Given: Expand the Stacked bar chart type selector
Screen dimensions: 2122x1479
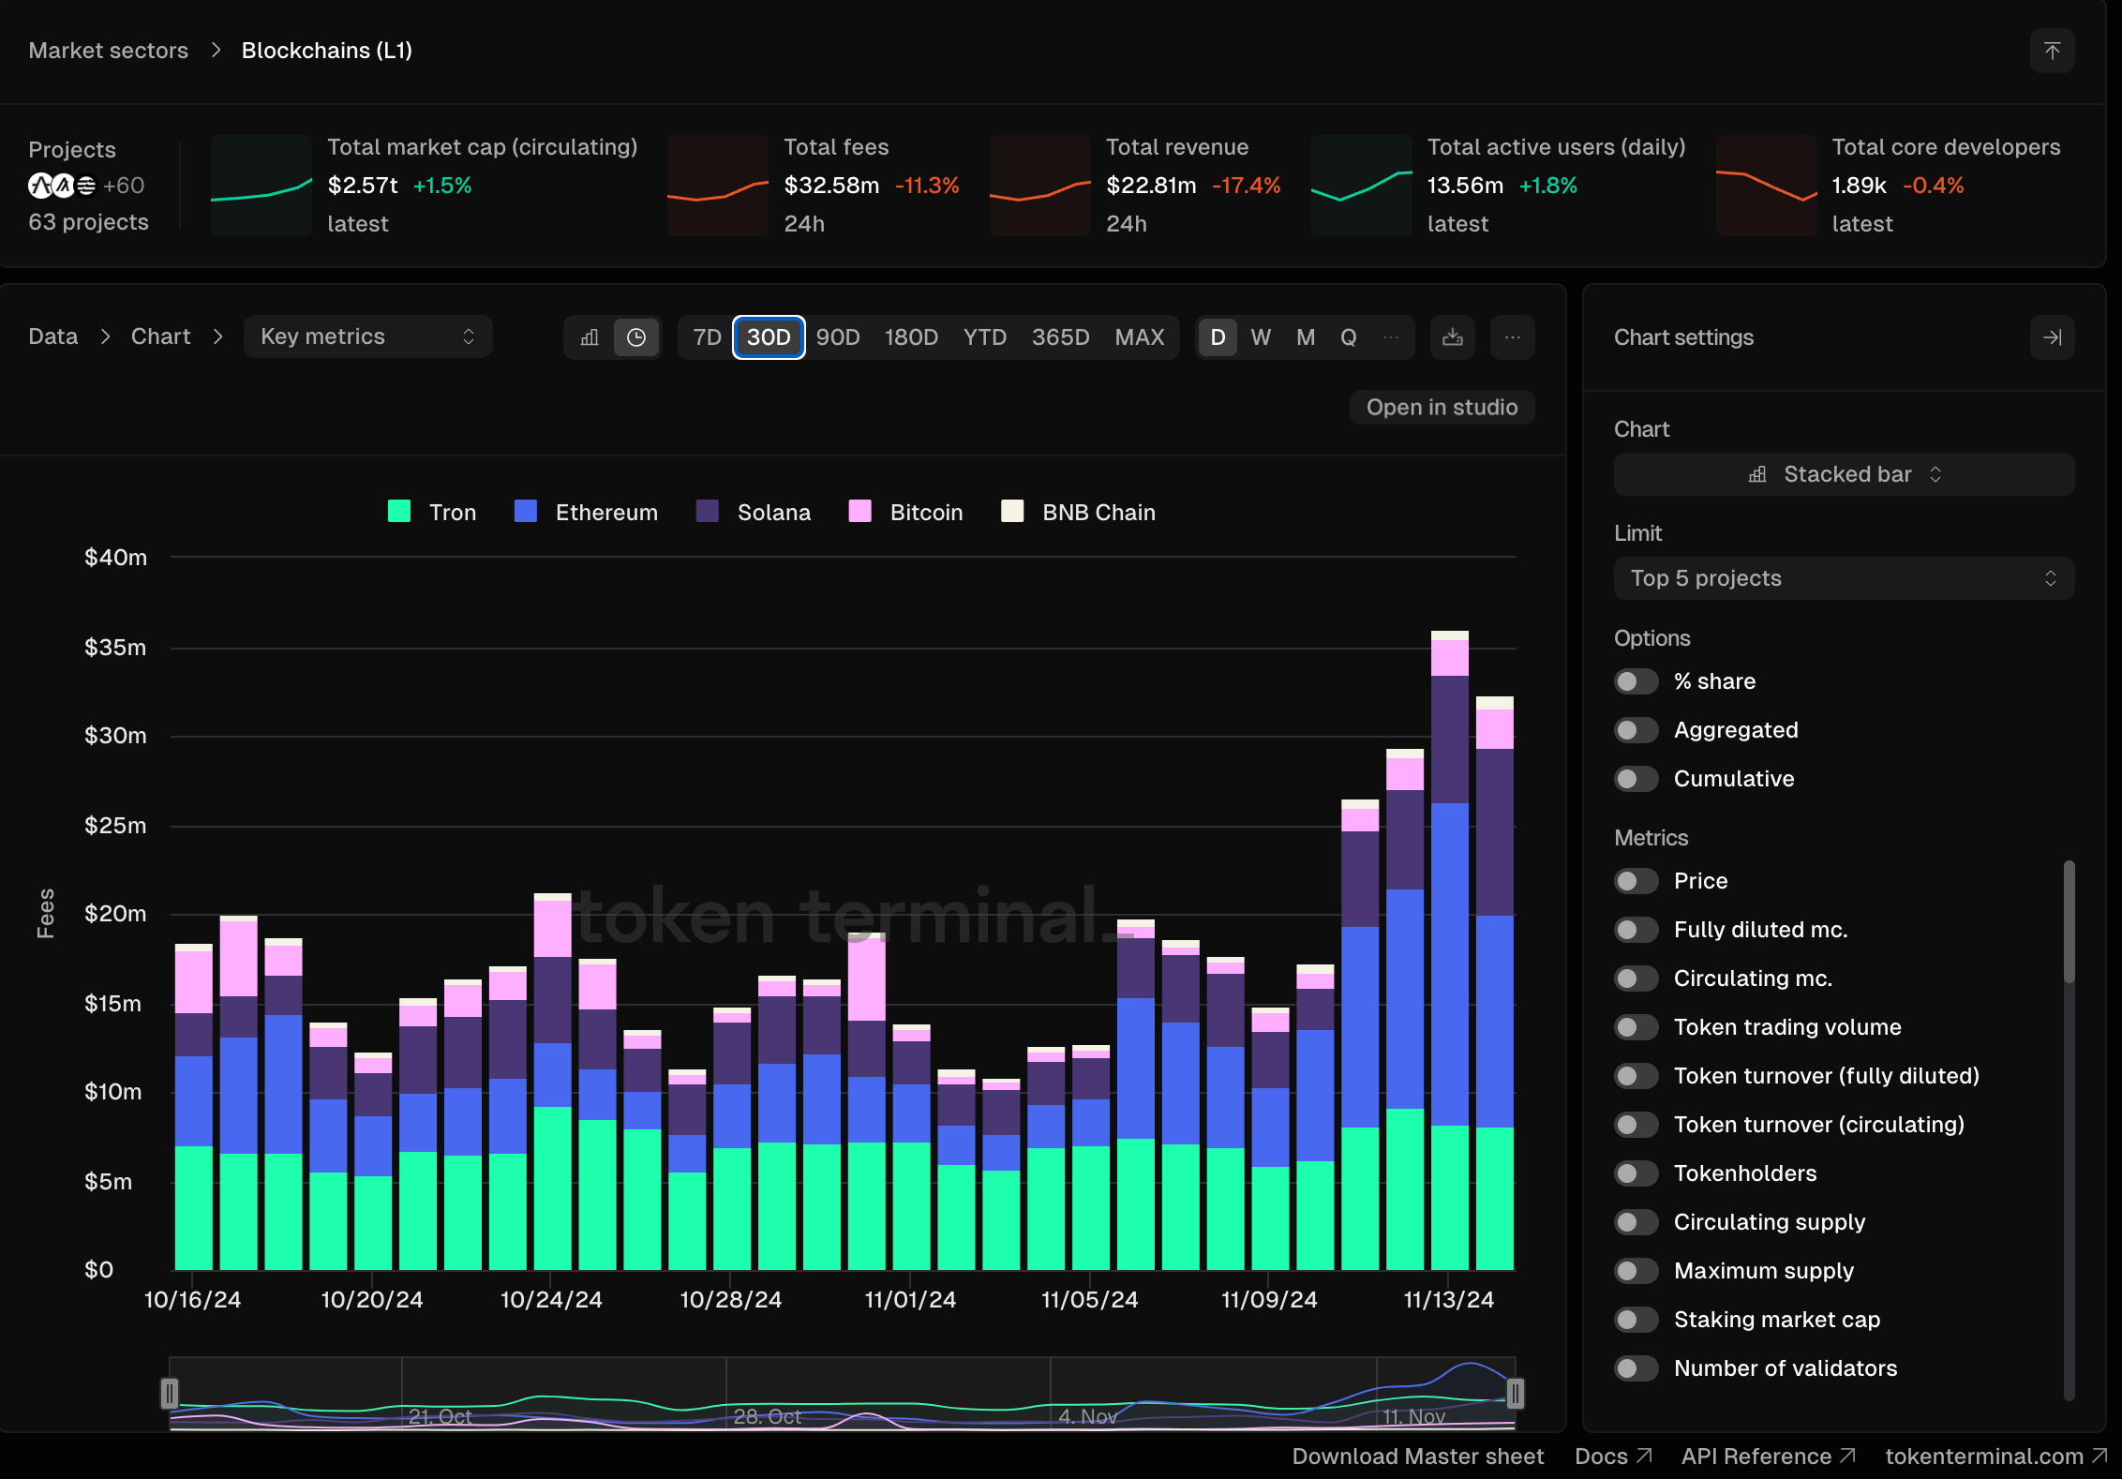Looking at the screenshot, I should click(x=1844, y=474).
